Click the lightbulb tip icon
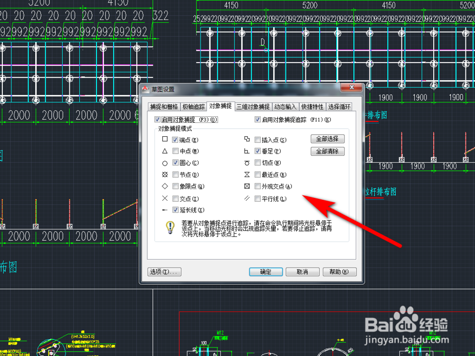 (170, 228)
